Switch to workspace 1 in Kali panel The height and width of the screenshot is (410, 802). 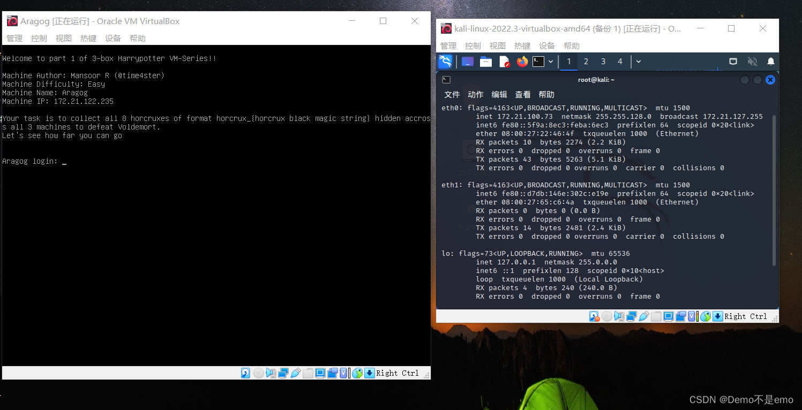(x=569, y=62)
